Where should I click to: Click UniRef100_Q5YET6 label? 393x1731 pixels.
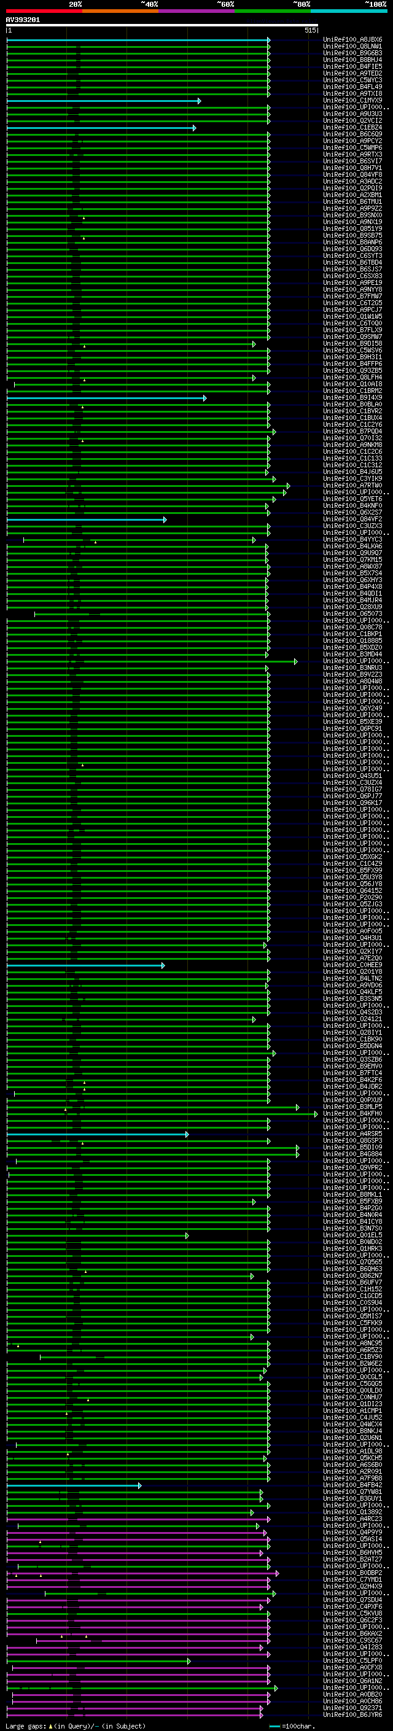point(352,499)
